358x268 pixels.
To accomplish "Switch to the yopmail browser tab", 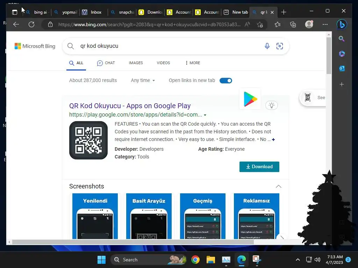I will pyautogui.click(x=66, y=12).
